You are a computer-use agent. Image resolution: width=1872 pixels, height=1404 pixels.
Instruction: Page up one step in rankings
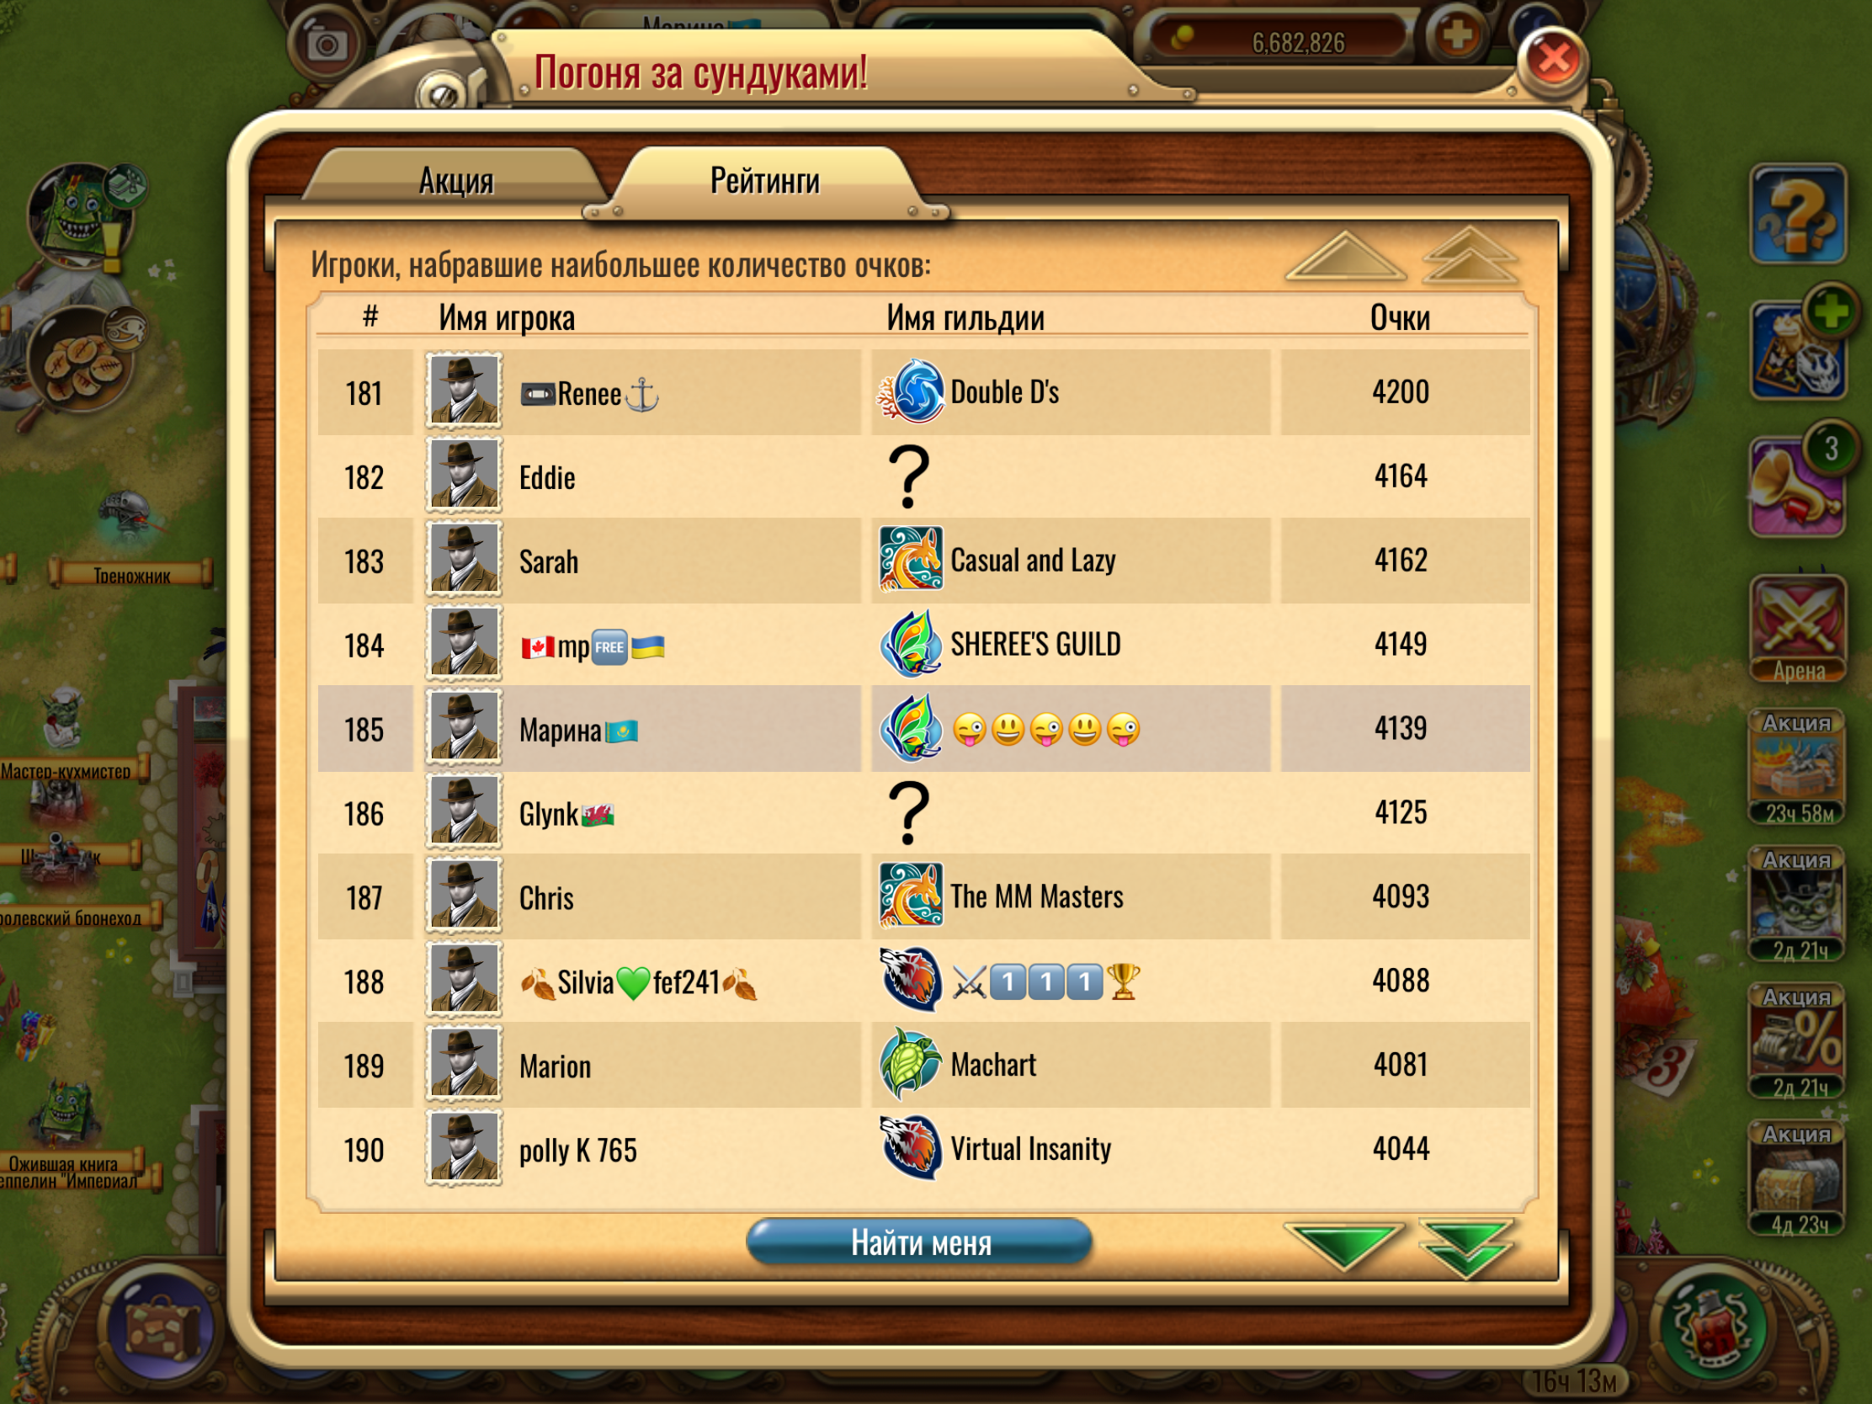[x=1345, y=256]
